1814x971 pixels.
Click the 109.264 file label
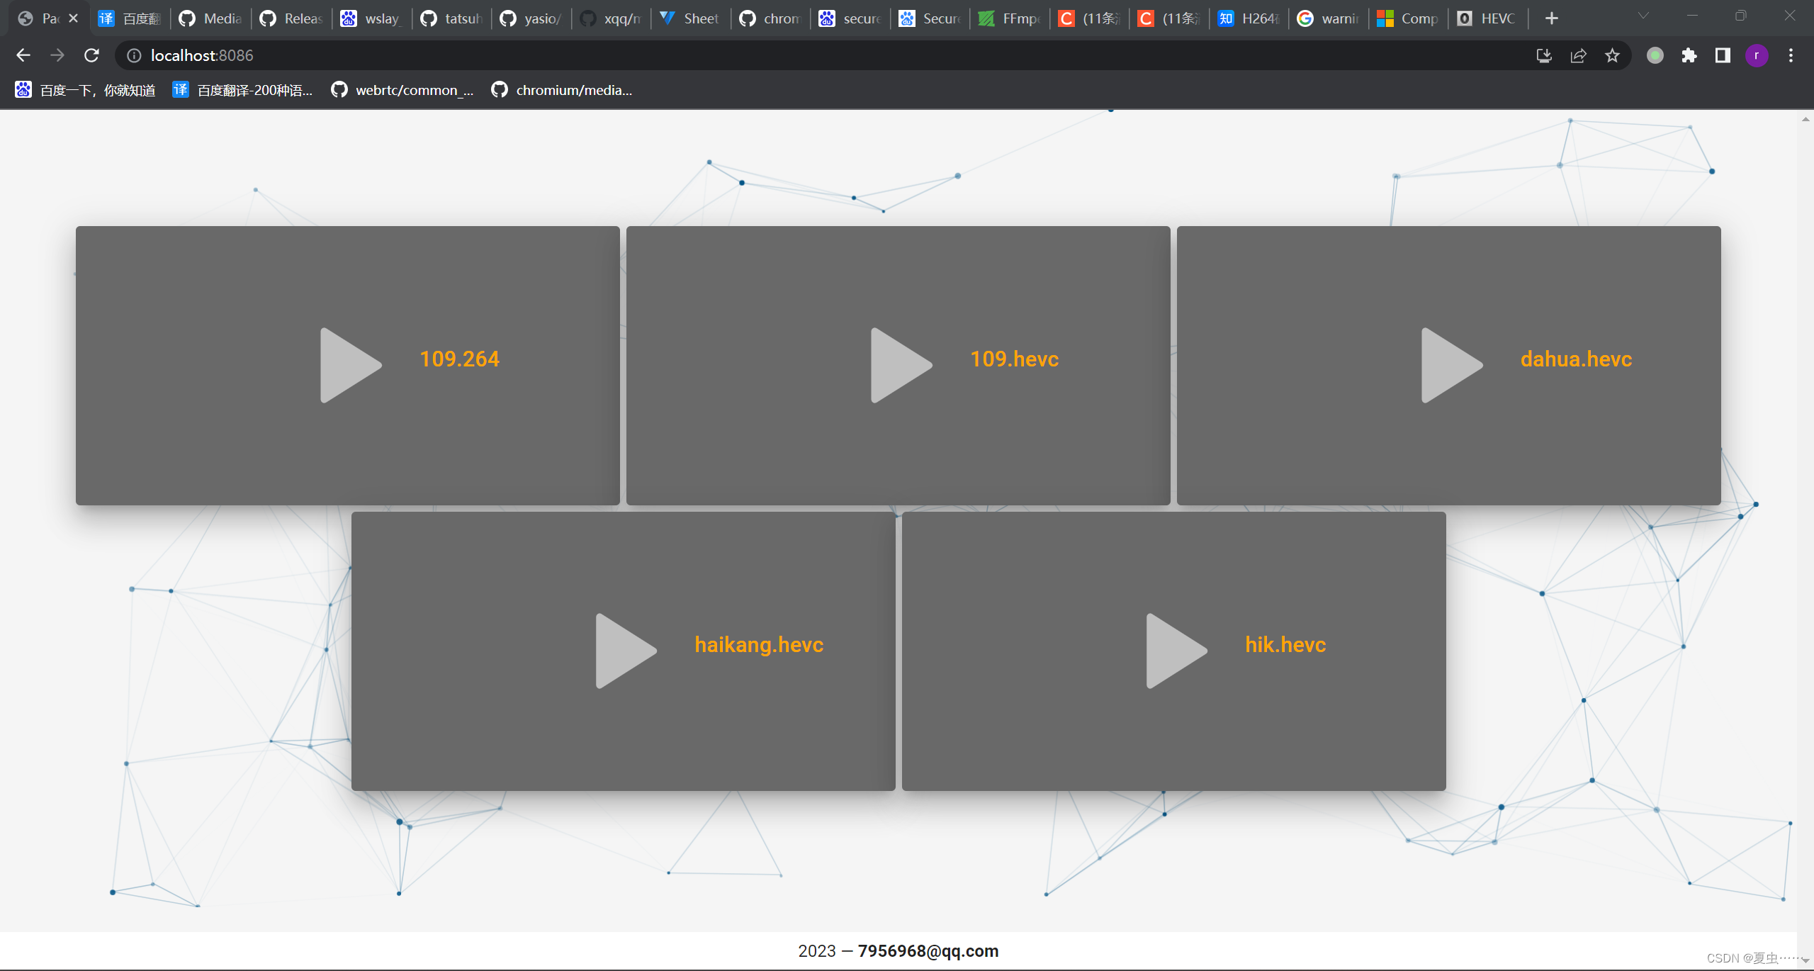pyautogui.click(x=459, y=359)
